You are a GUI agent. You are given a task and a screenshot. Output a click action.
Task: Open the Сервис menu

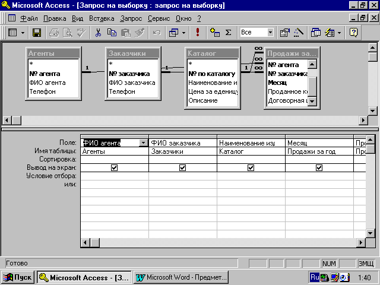tap(159, 18)
